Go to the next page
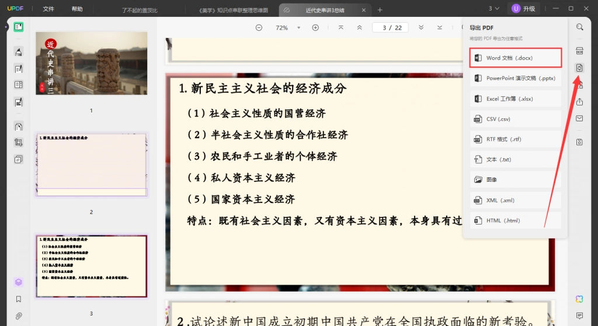598x326 pixels. (421, 27)
